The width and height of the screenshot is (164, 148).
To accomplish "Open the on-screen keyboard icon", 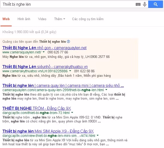I will [138, 4].
